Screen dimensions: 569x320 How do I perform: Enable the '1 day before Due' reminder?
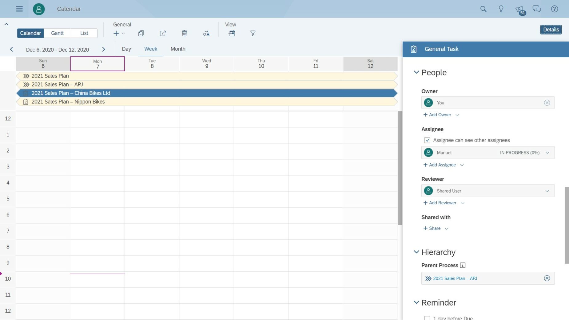(427, 318)
